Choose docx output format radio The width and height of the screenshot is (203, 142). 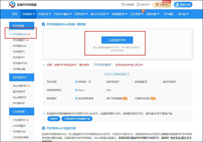(76, 90)
